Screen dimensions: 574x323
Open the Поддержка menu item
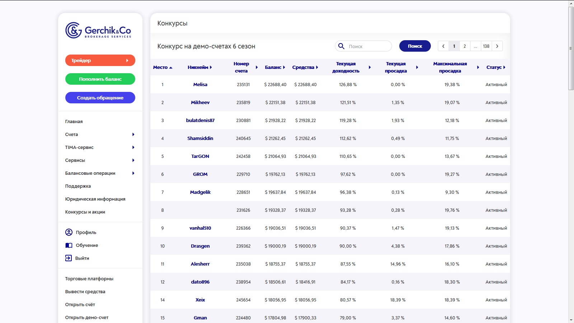[78, 186]
